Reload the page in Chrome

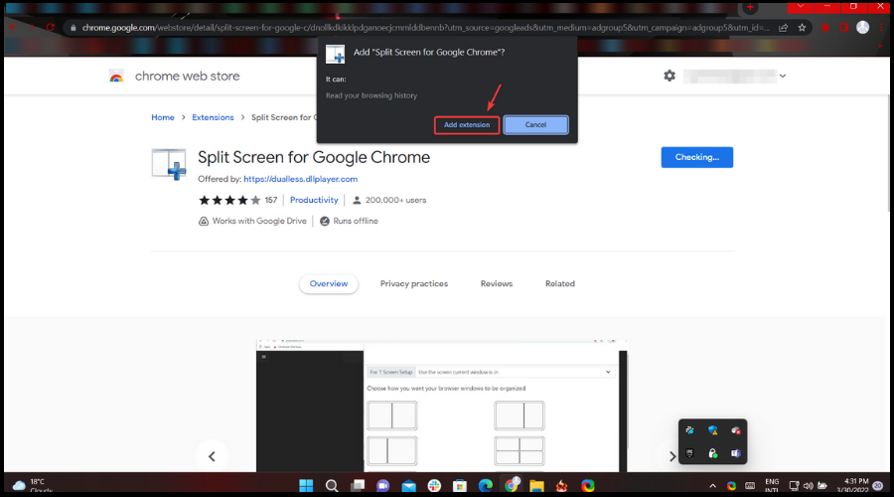pos(51,28)
